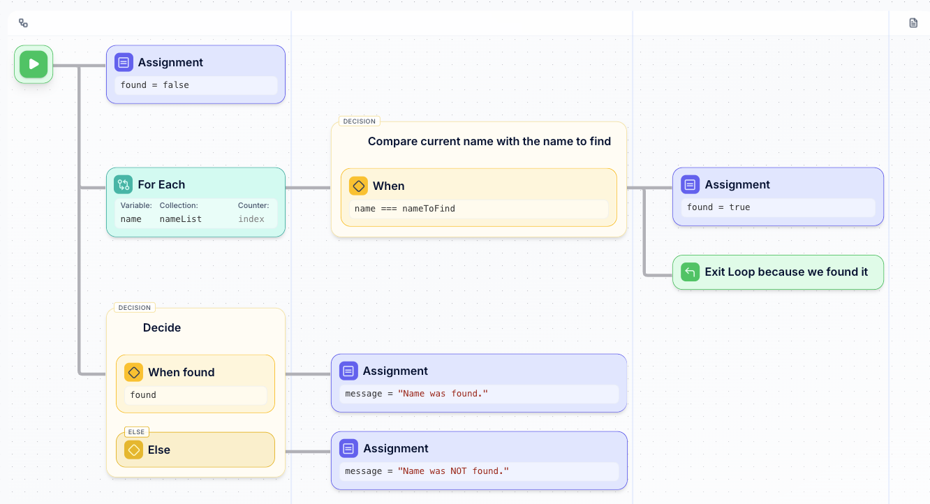Open the Exit Loop because we found it node

coord(778,272)
